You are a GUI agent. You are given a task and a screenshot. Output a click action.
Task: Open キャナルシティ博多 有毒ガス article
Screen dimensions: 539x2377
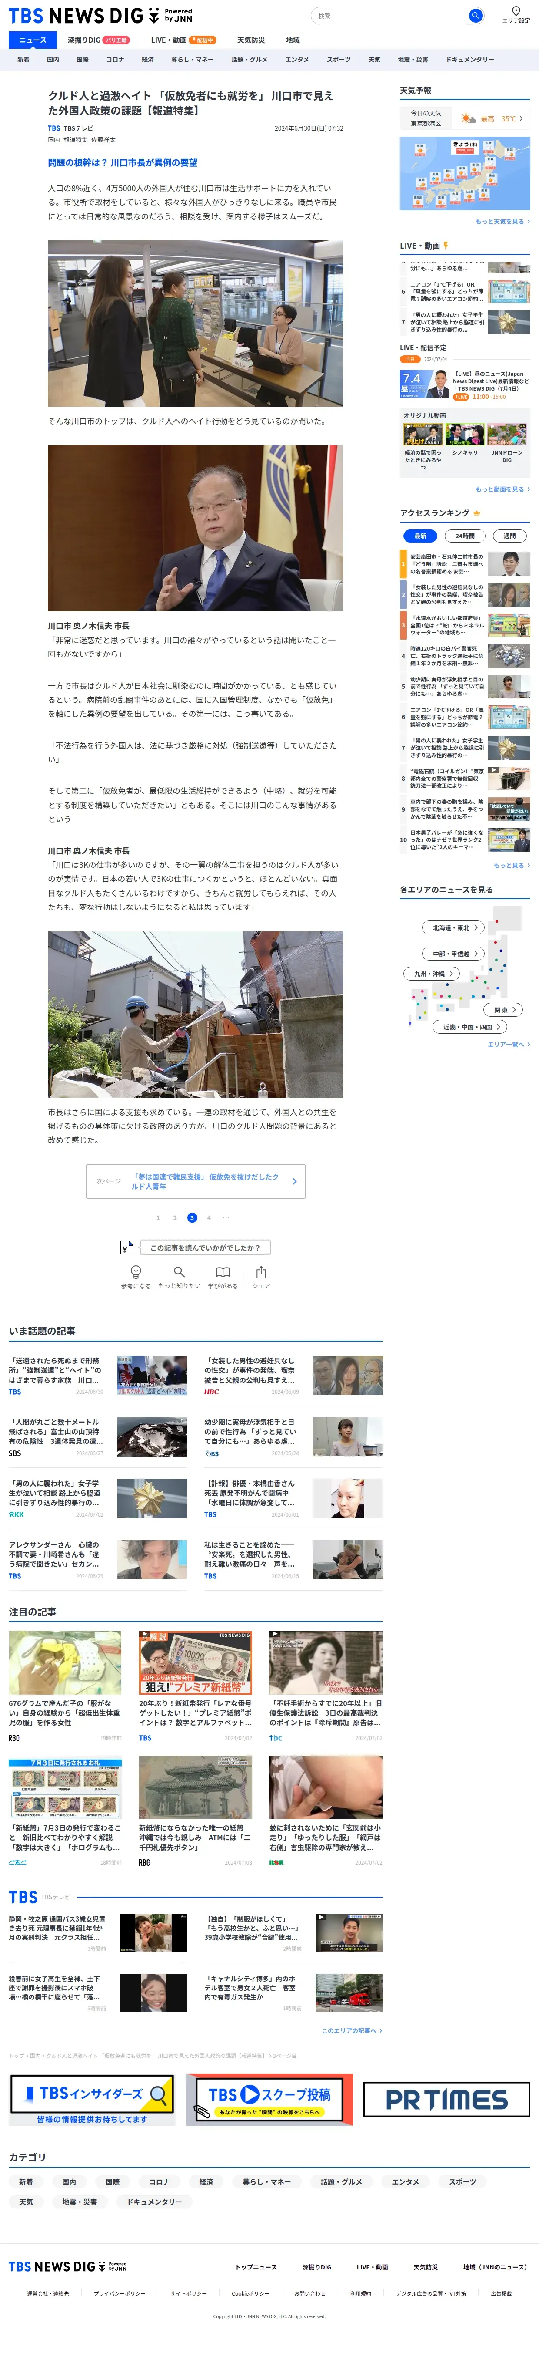[x=293, y=1993]
